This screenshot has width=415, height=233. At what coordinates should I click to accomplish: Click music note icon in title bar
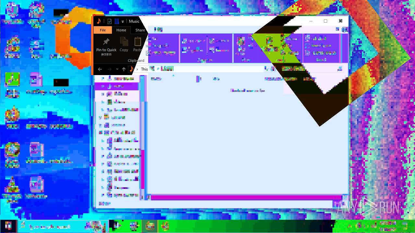point(99,21)
